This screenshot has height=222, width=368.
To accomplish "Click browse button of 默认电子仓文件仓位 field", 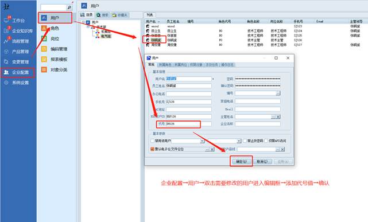I will point(207,149).
